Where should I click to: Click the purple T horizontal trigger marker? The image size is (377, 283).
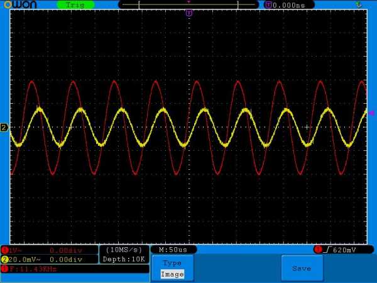pos(189,13)
